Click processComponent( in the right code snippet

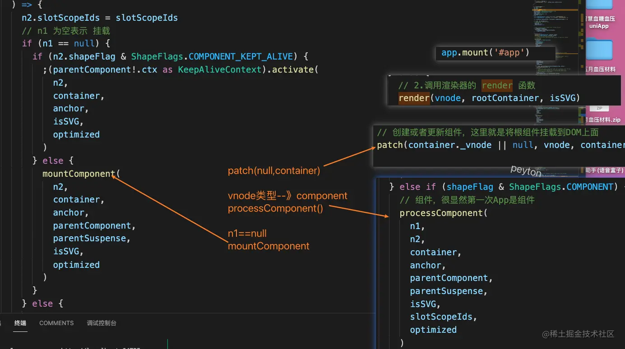(x=444, y=213)
